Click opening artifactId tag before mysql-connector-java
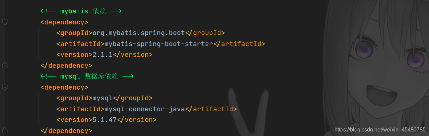 (x=80, y=109)
